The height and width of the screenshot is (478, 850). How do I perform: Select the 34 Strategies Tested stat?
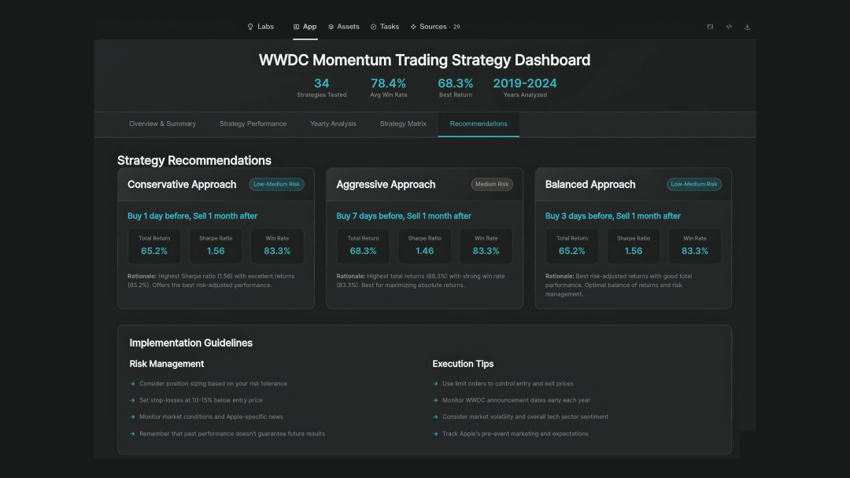click(x=321, y=88)
